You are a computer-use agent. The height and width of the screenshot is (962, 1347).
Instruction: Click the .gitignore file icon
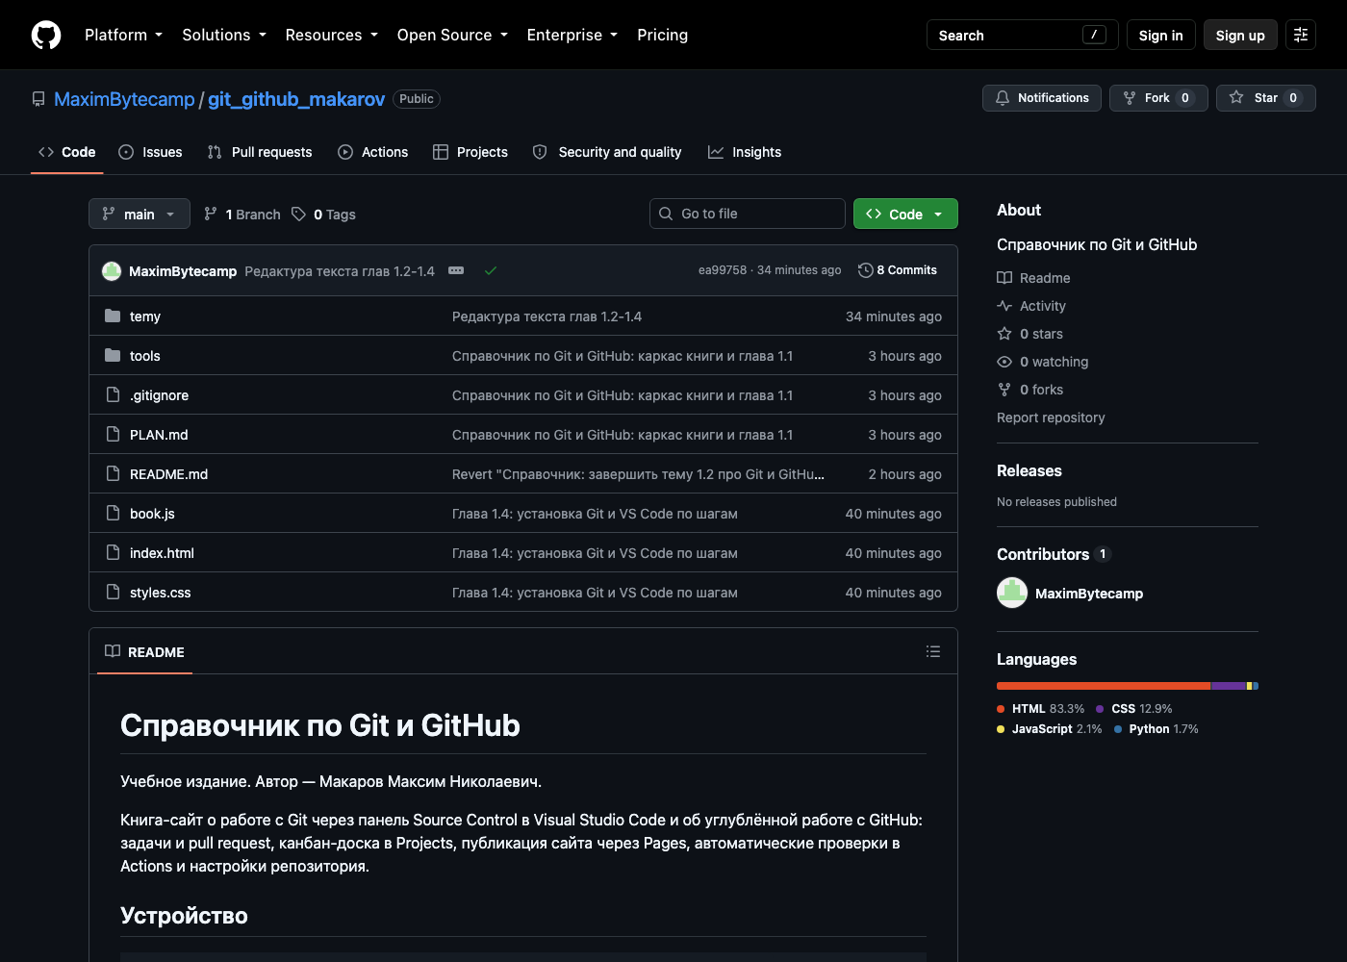point(113,394)
